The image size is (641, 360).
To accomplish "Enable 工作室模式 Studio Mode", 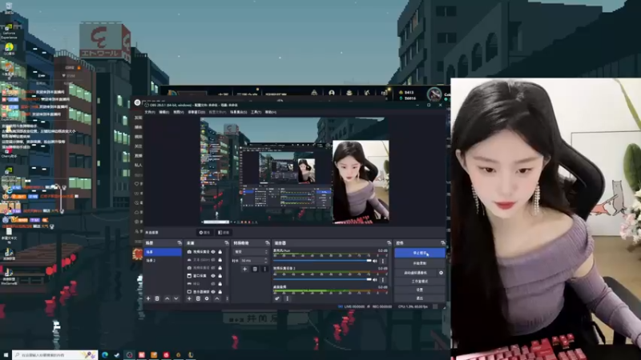I will (x=419, y=282).
